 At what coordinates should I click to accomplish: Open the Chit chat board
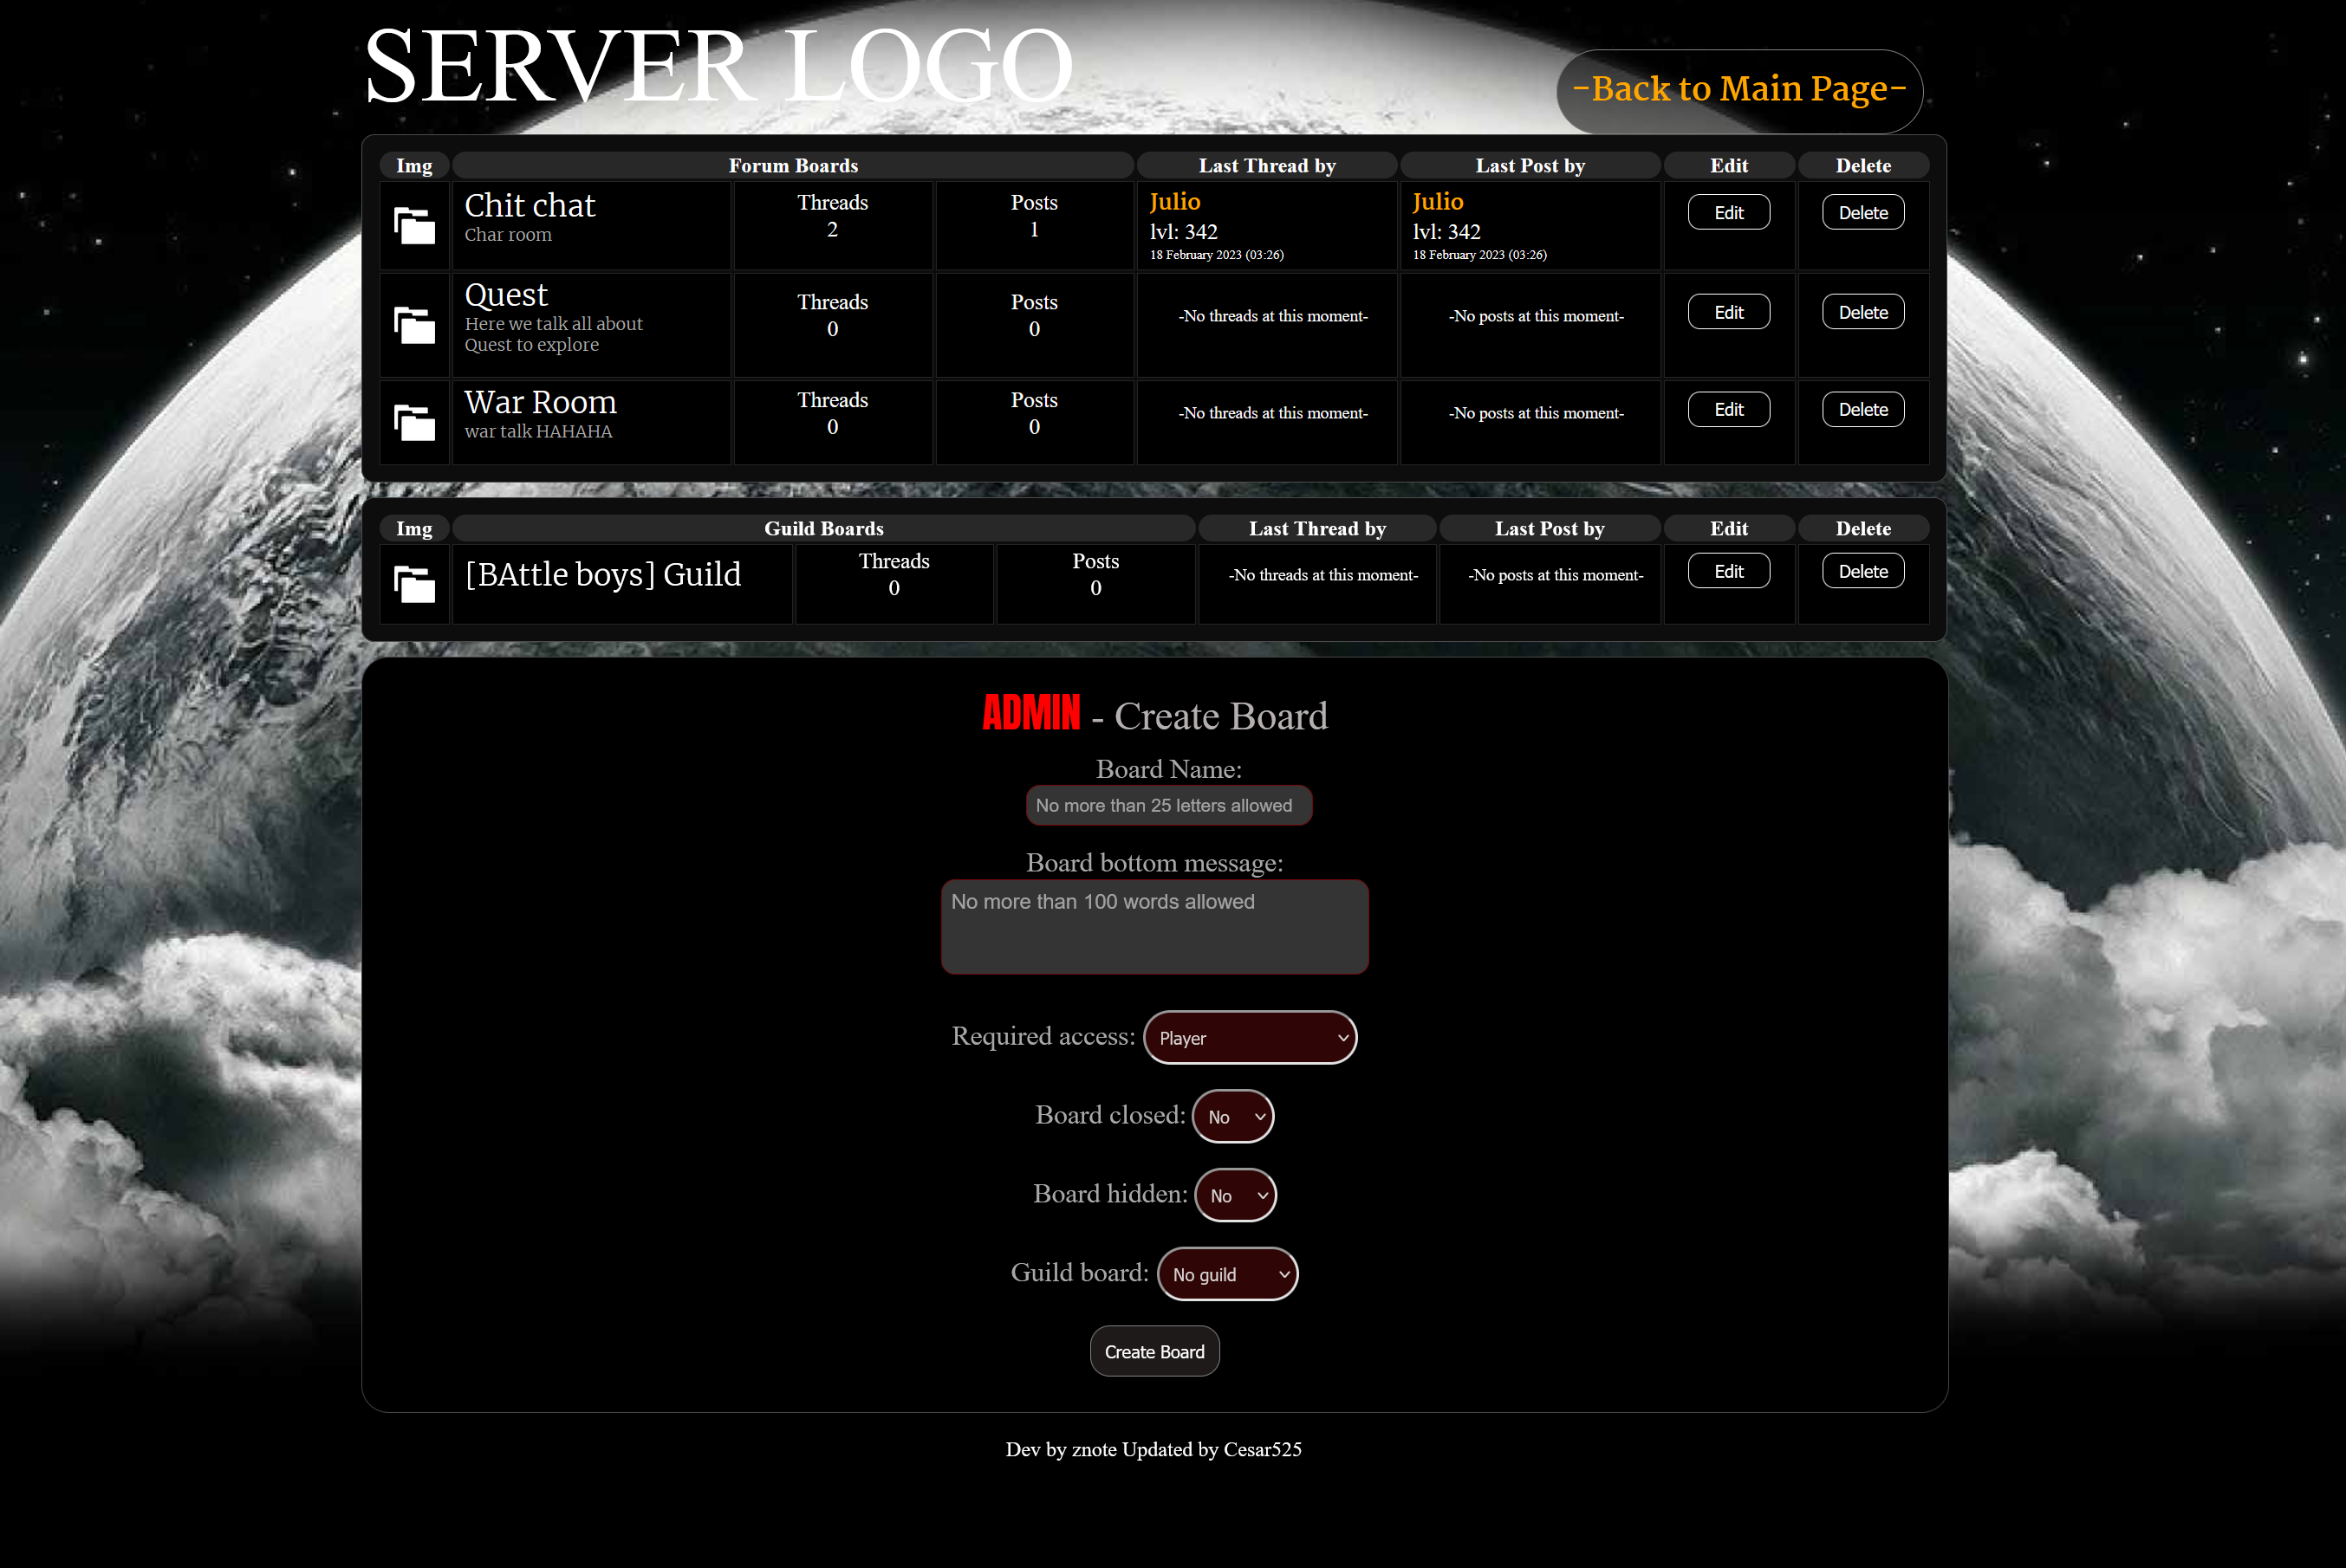[x=530, y=205]
